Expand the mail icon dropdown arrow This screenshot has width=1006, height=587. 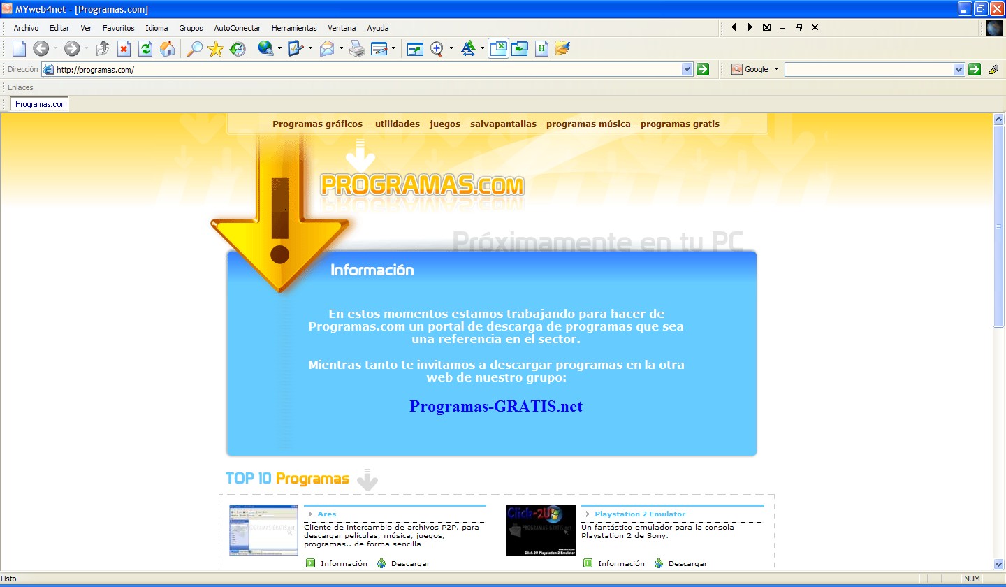341,49
